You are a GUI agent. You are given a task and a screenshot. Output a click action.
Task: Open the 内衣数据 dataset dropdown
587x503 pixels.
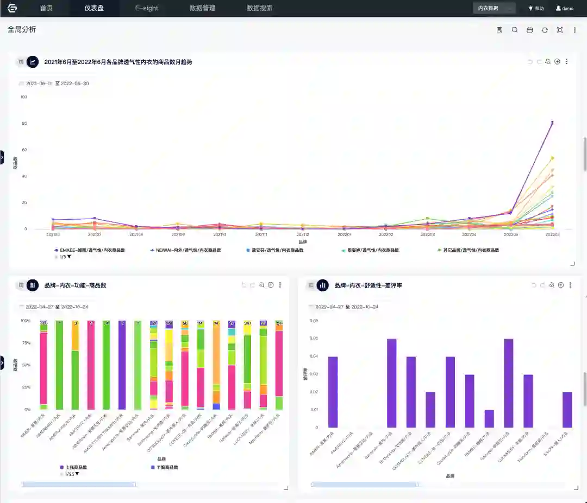pyautogui.click(x=494, y=8)
